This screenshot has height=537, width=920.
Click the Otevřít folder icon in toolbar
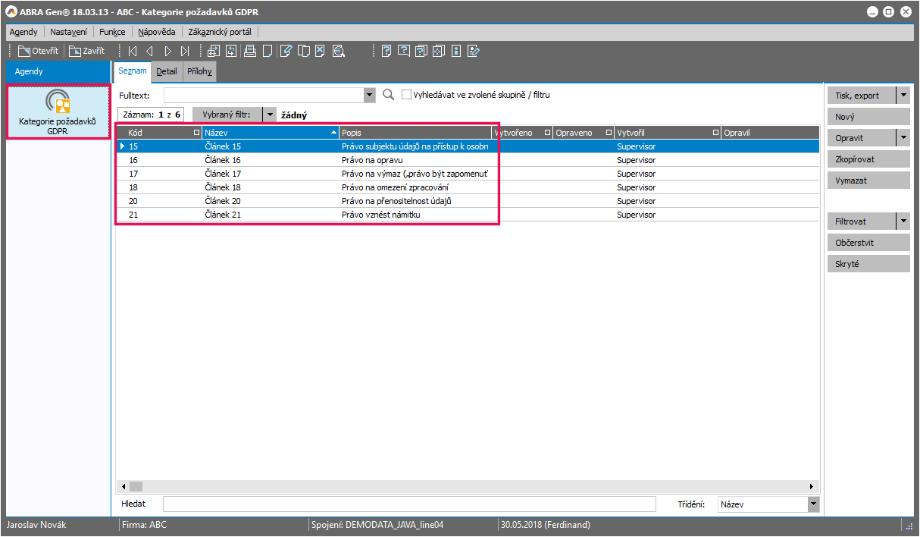click(x=24, y=52)
